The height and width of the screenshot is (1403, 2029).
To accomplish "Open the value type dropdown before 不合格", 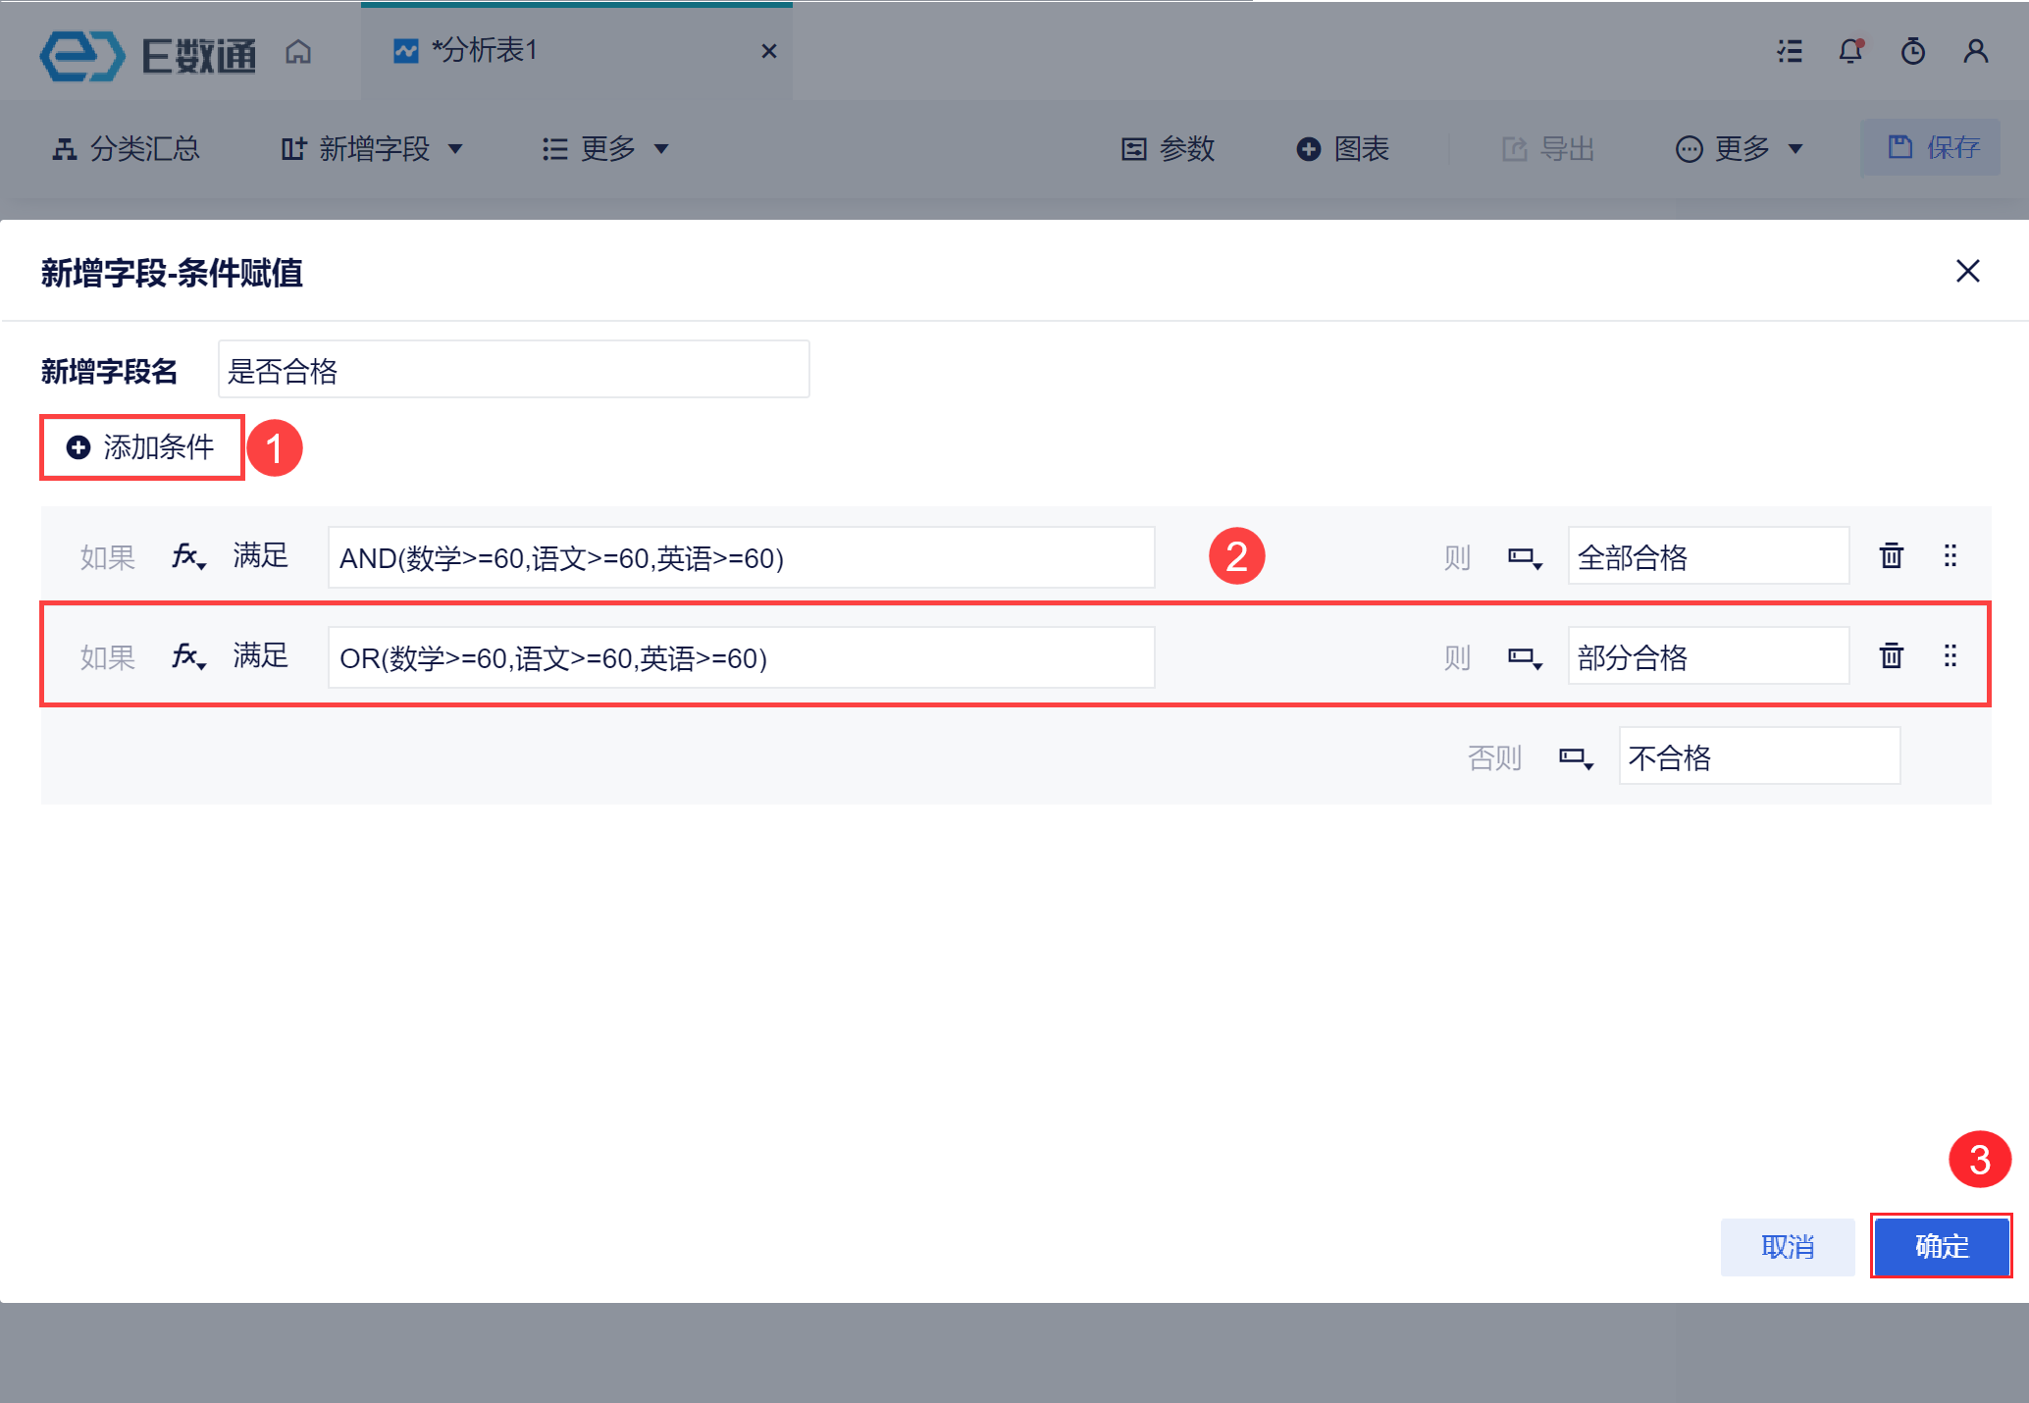I will click(1576, 757).
